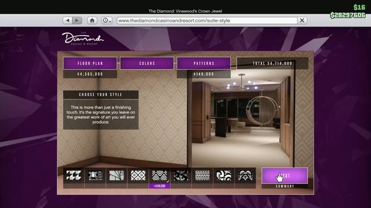Image resolution: width=371 pixels, height=208 pixels.
Task: Go to the browser home page icon
Action: click(x=92, y=21)
